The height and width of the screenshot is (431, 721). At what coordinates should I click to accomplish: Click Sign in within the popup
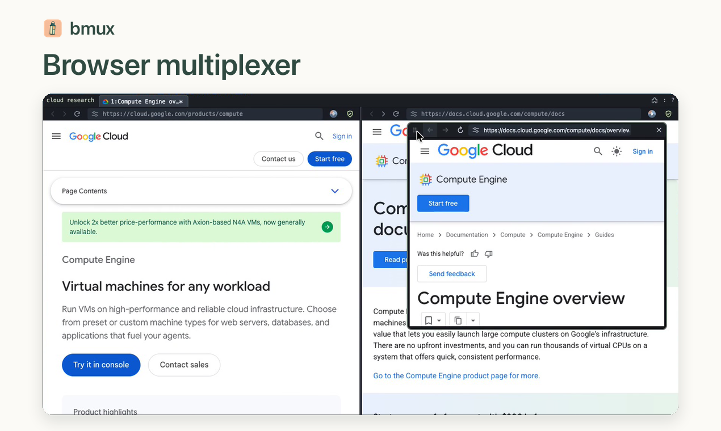click(643, 151)
